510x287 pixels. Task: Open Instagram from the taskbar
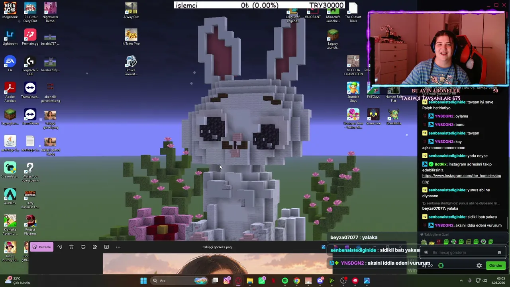tap(227, 281)
